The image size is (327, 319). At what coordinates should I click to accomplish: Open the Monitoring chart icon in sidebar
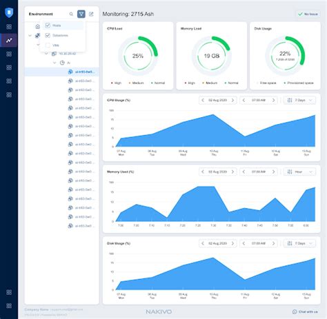pyautogui.click(x=9, y=41)
